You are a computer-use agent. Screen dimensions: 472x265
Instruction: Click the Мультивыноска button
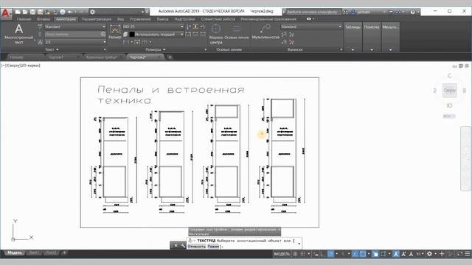(x=265, y=32)
